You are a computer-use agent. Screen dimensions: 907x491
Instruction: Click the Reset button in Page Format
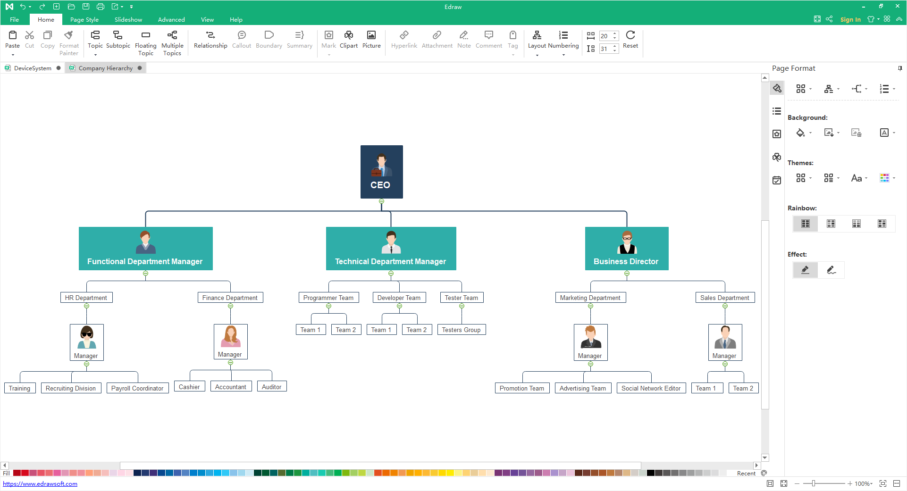(x=630, y=40)
